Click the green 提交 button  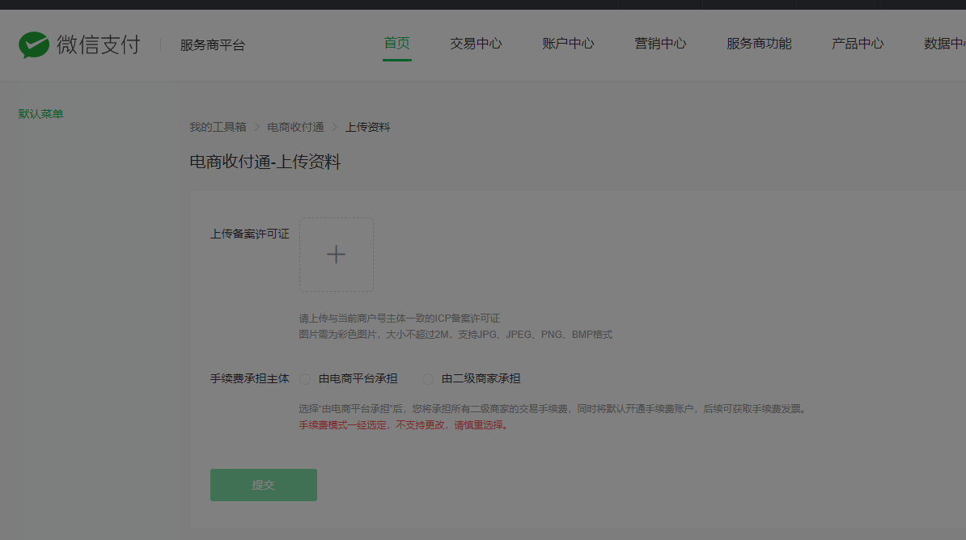[264, 485]
